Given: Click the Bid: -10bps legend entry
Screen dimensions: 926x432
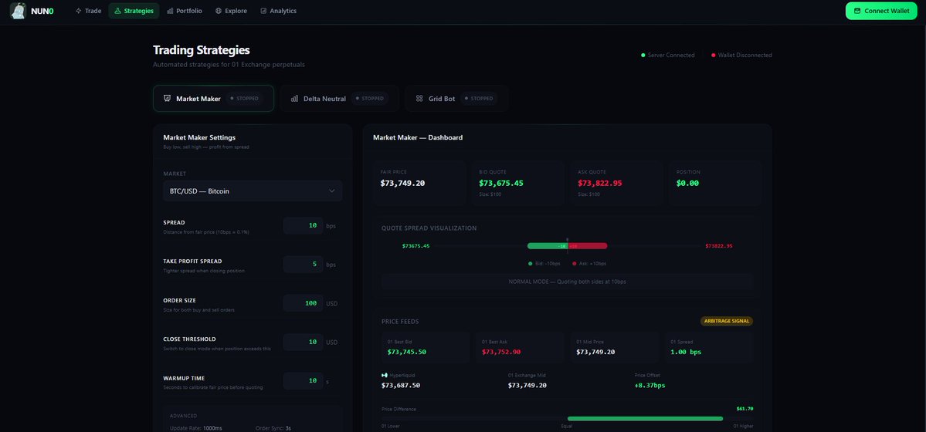Looking at the screenshot, I should coord(544,264).
